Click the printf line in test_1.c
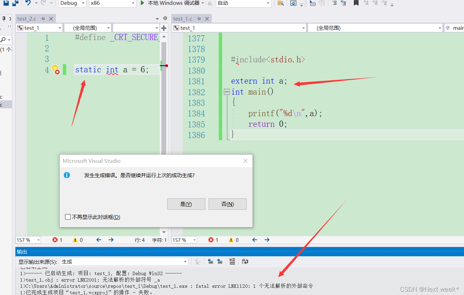Viewport: 464px width, 295px height. (x=285, y=113)
